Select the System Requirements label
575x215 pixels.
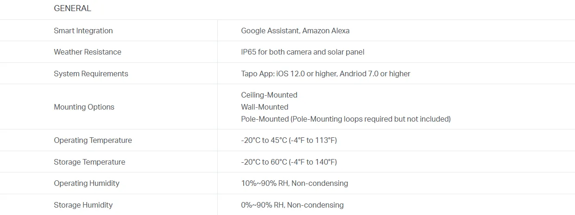coord(91,74)
